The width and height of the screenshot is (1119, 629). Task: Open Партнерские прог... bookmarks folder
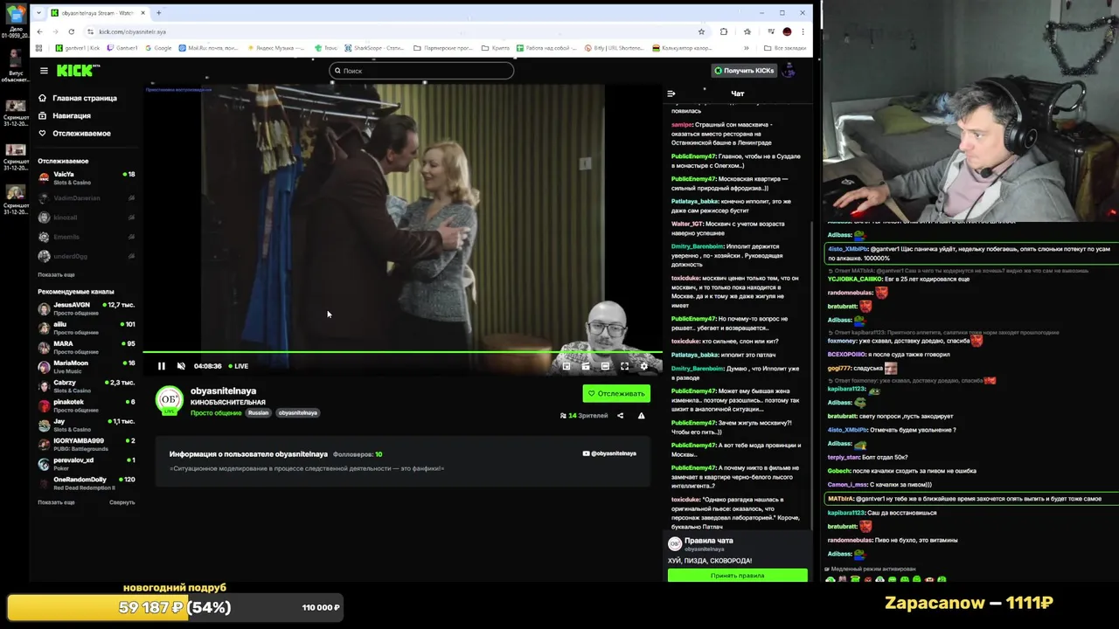point(442,48)
